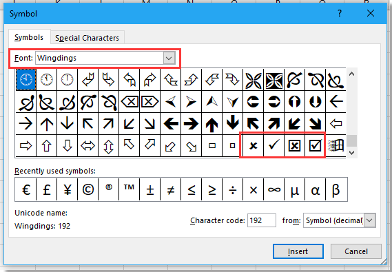This screenshot has height=272, width=392.
Task: Click the 'Wingdings: 192' Unicode name text
Action: (43, 226)
